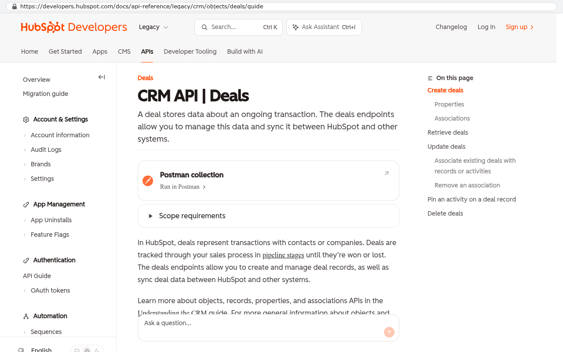Expand Feature Flags sidebar item
The image size is (563, 352).
point(46,235)
